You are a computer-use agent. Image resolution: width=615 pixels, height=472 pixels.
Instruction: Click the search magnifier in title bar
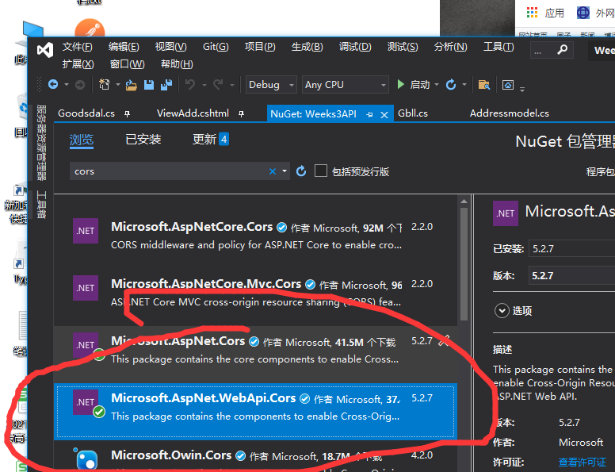pyautogui.click(x=563, y=50)
